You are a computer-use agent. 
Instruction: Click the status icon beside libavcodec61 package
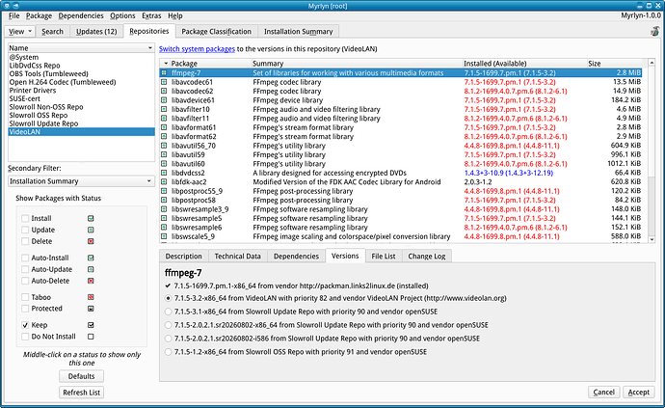pyautogui.click(x=164, y=82)
